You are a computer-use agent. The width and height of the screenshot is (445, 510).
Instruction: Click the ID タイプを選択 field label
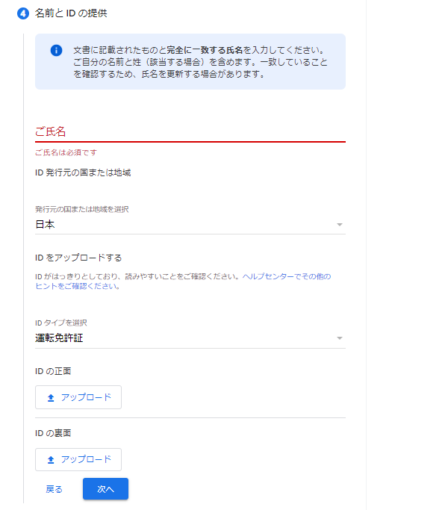tap(61, 323)
